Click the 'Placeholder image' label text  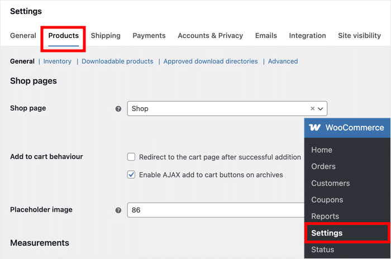coord(41,210)
